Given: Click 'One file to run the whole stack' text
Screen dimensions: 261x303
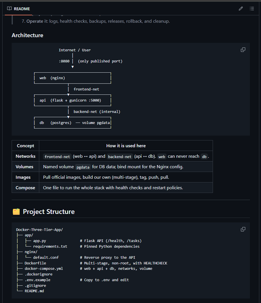Looking at the screenshot, I should (113, 188).
